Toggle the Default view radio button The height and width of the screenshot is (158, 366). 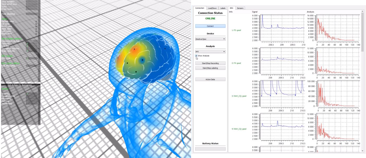[x=36, y=21]
